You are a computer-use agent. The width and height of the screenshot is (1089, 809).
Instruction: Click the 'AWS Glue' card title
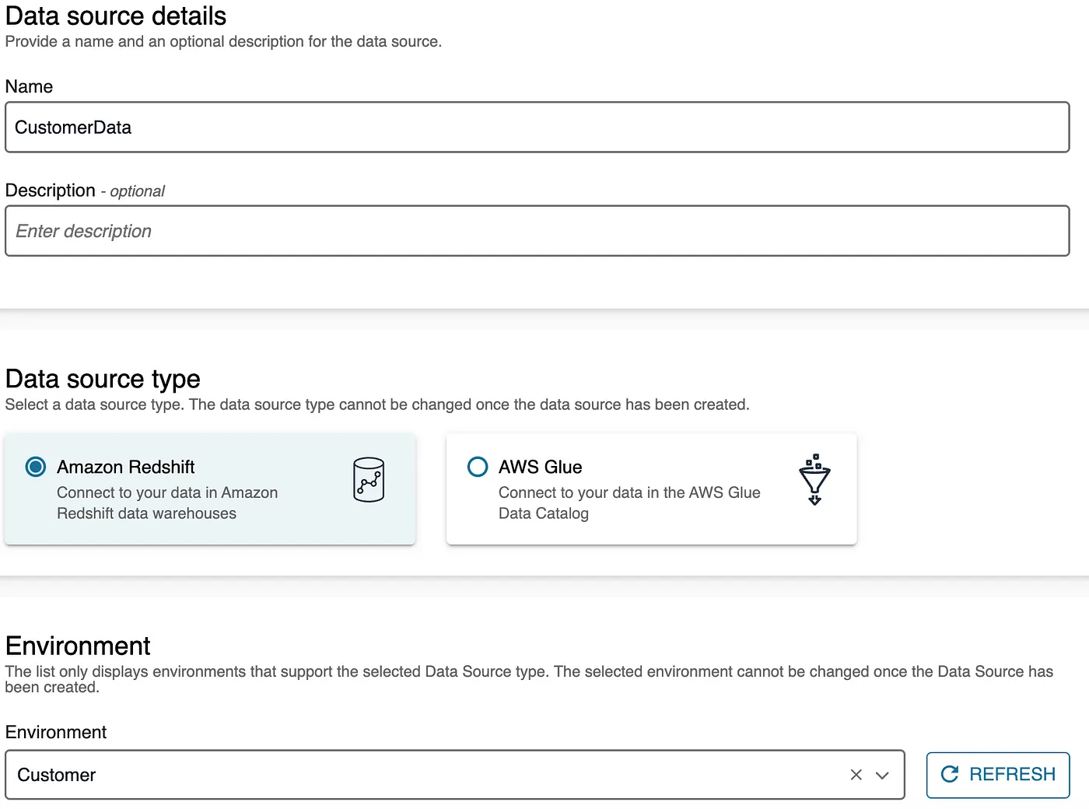(541, 467)
